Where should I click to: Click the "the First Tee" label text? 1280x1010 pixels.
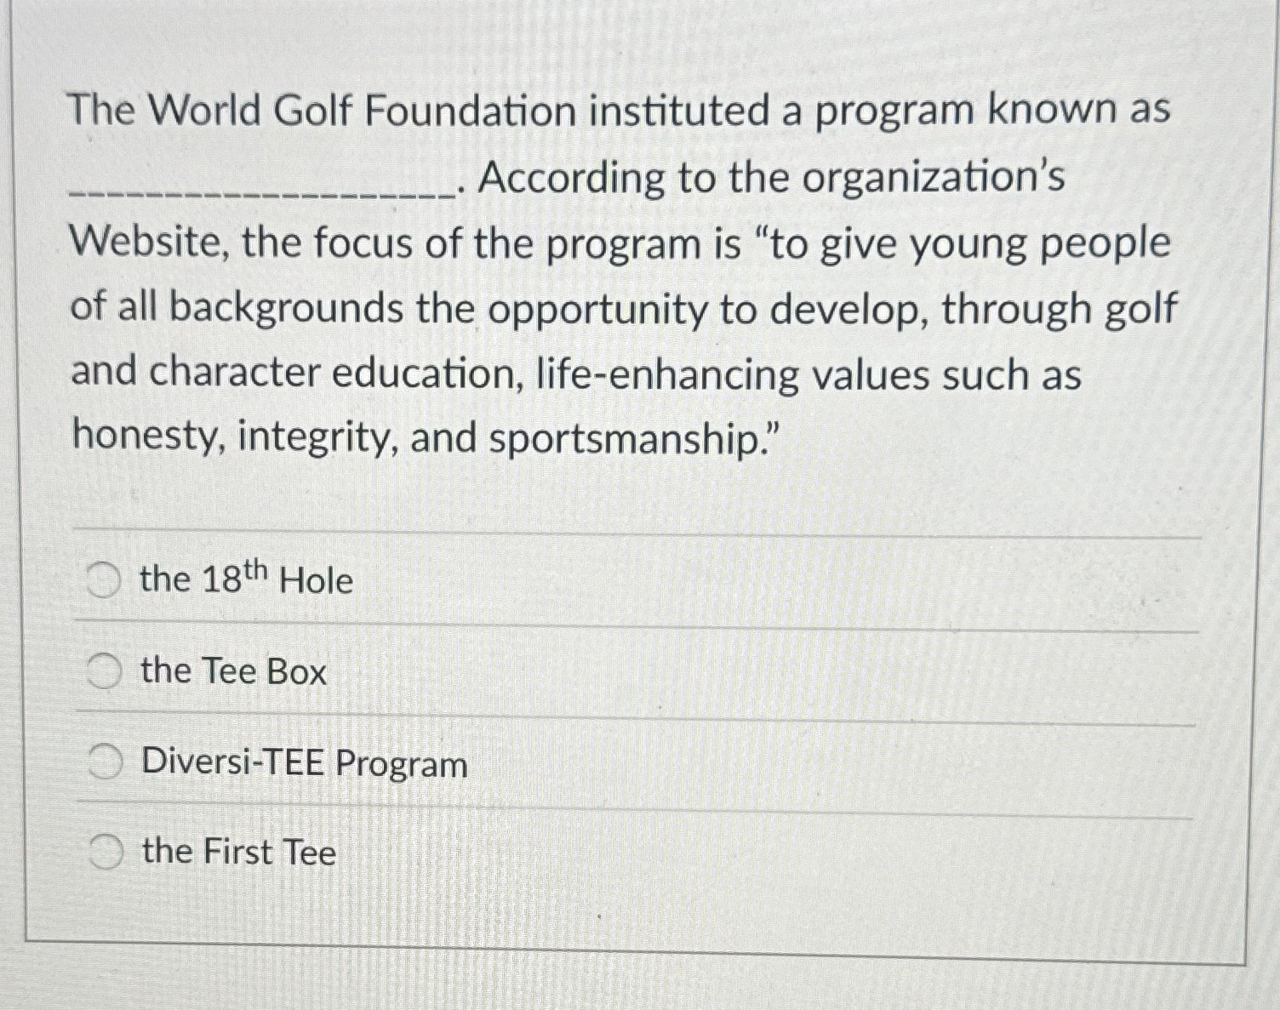[x=238, y=851]
